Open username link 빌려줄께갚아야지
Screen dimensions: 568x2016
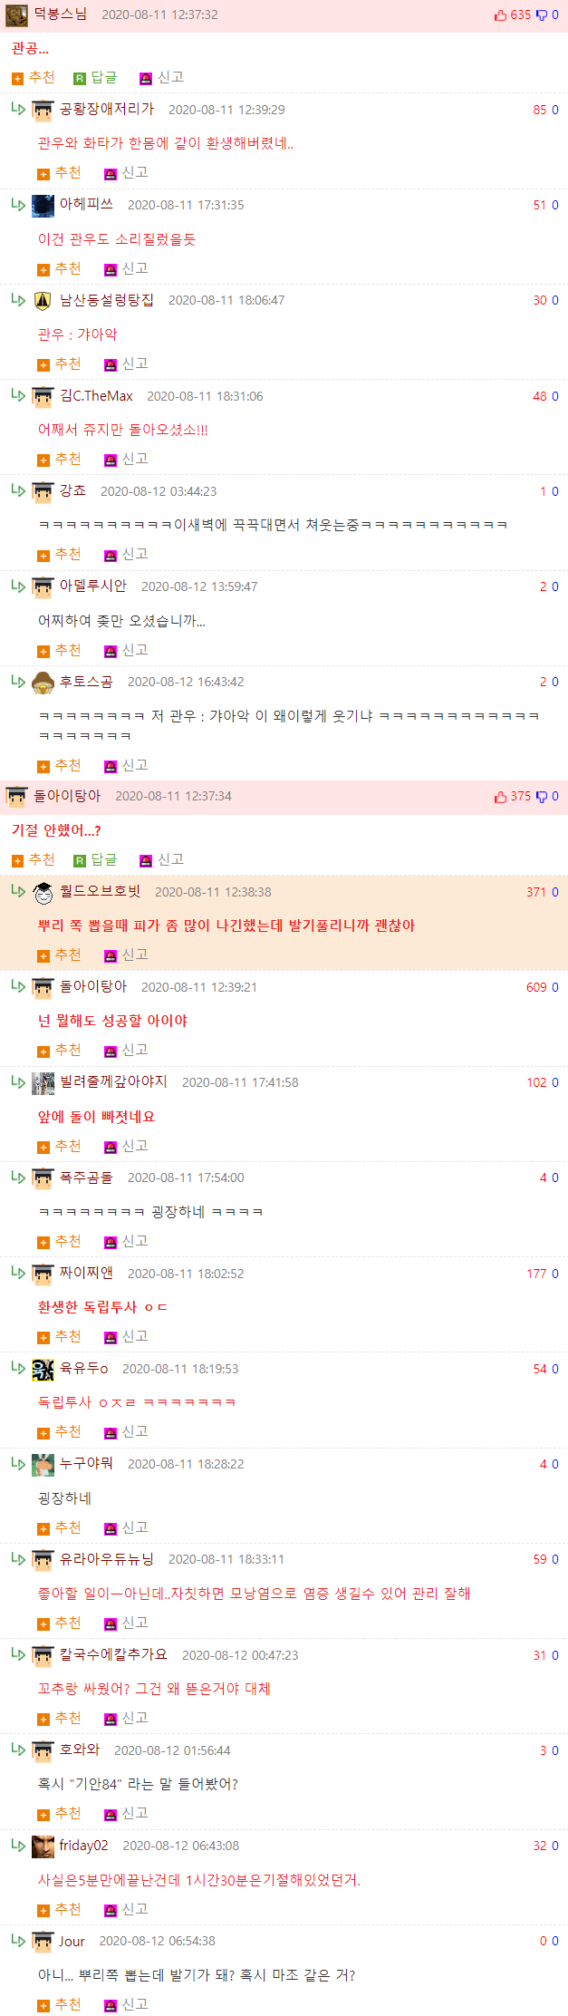pyautogui.click(x=113, y=1082)
